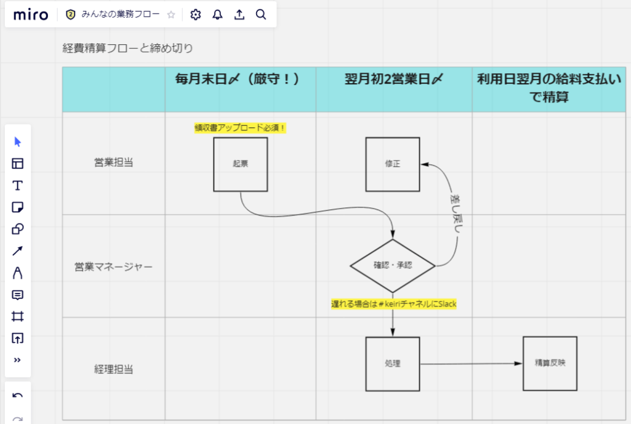Select the Text tool
Screen dimensions: 631x424
click(x=17, y=185)
